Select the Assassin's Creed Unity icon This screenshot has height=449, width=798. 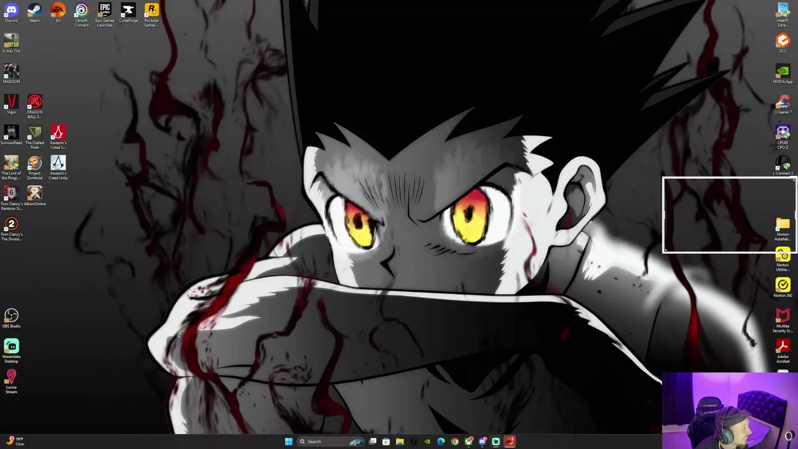[58, 168]
